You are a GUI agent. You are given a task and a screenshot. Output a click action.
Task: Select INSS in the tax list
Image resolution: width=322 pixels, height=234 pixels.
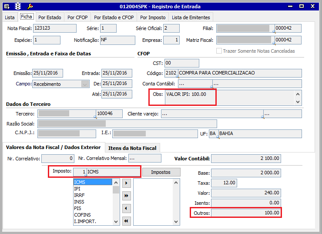(x=93, y=202)
